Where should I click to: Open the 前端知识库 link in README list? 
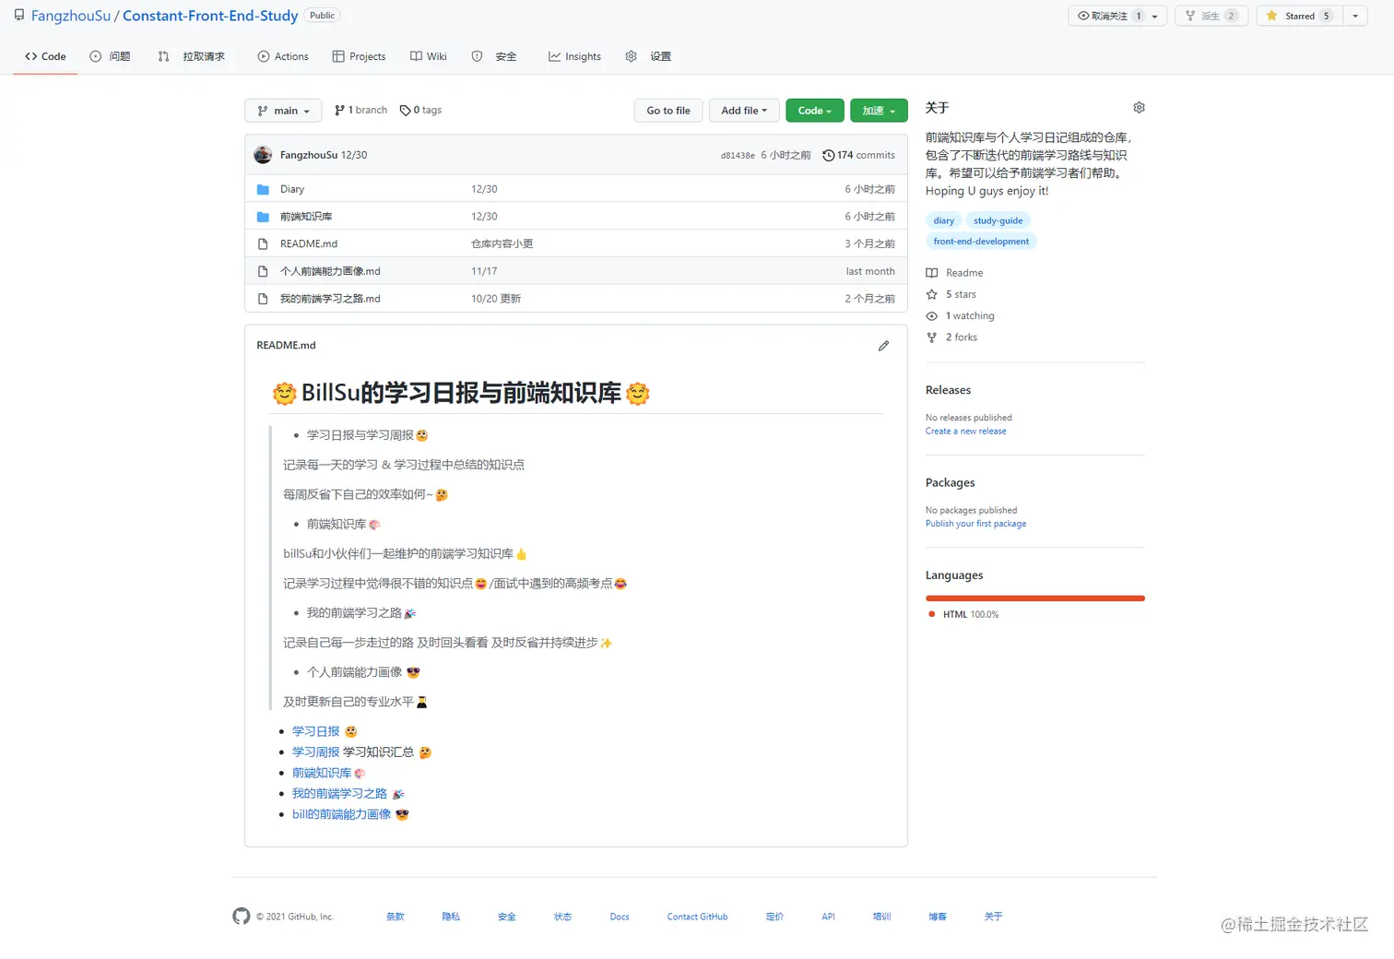(x=322, y=773)
